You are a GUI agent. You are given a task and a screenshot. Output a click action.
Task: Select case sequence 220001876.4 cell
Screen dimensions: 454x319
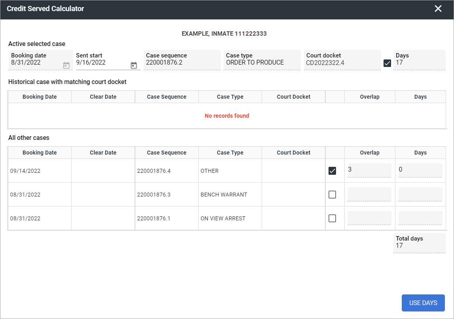(x=167, y=171)
